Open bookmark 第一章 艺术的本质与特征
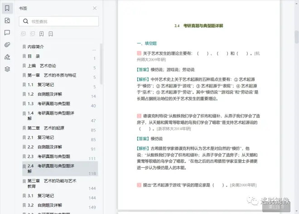This screenshot has height=214, width=299. point(52,75)
